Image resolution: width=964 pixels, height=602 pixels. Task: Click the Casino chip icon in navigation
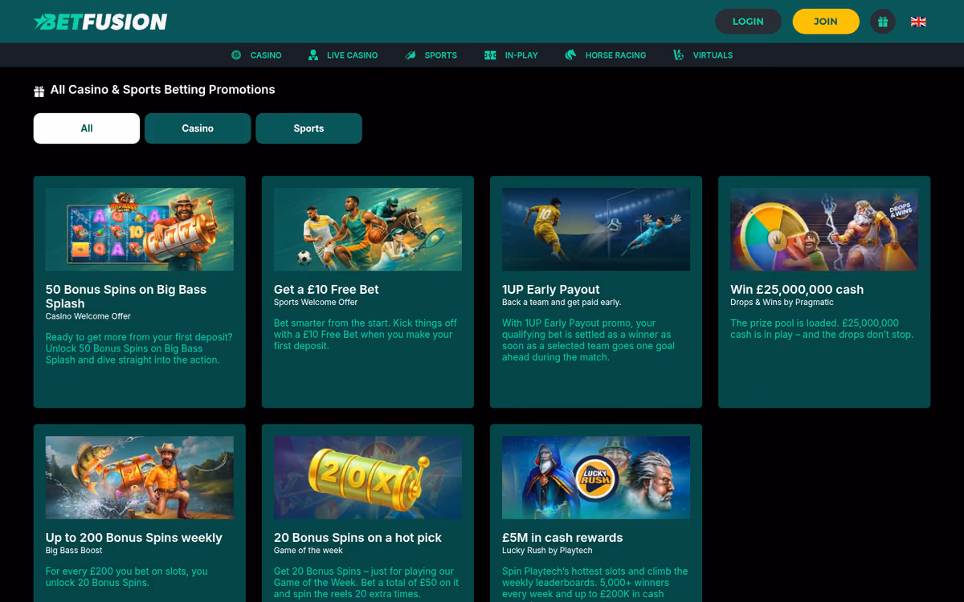point(236,55)
